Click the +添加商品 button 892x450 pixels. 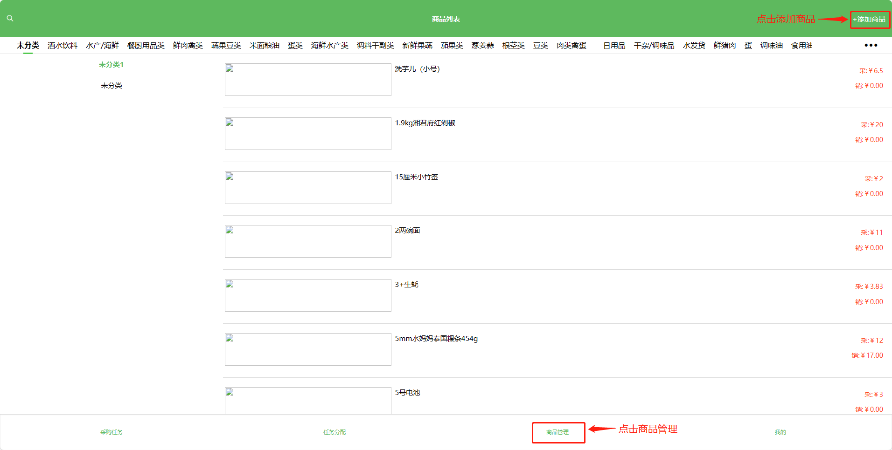[x=870, y=20]
